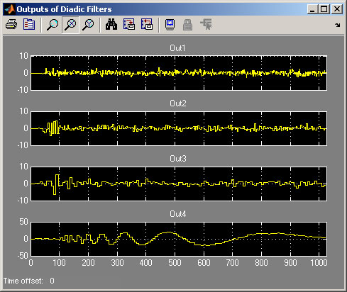This screenshot has height=292, width=347.
Task: Click inside the Out2 plot axes
Action: [x=179, y=128]
